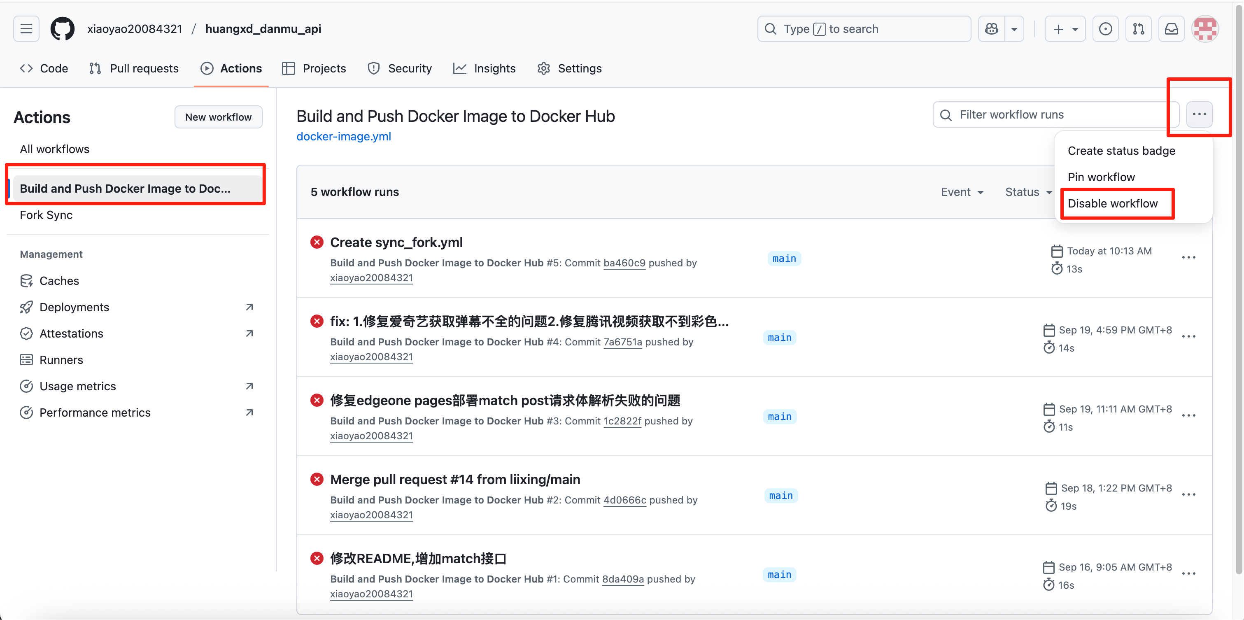Open commit 8da409a link
Screen dimensions: 1244x620
tap(623, 579)
